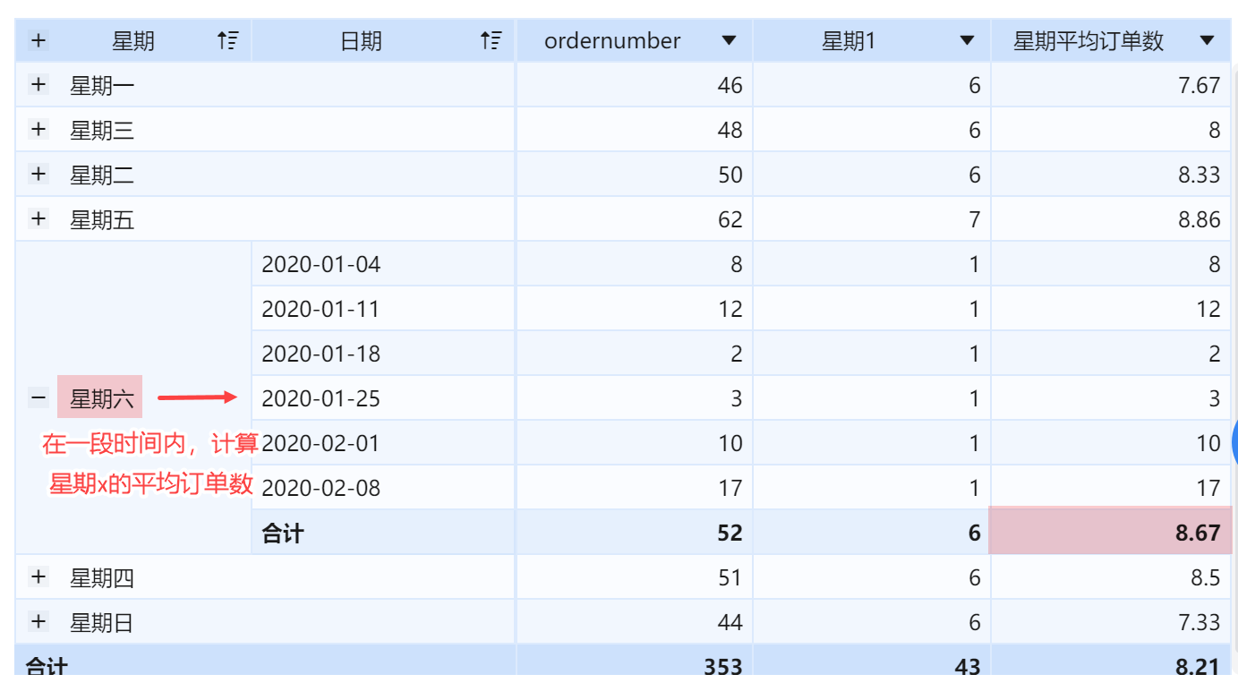Click the sort icon in 星期 column header
The height and width of the screenshot is (683, 1238).
pyautogui.click(x=228, y=40)
